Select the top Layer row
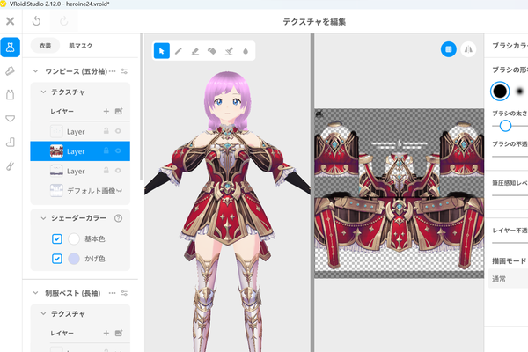528x352 pixels. pyautogui.click(x=80, y=131)
